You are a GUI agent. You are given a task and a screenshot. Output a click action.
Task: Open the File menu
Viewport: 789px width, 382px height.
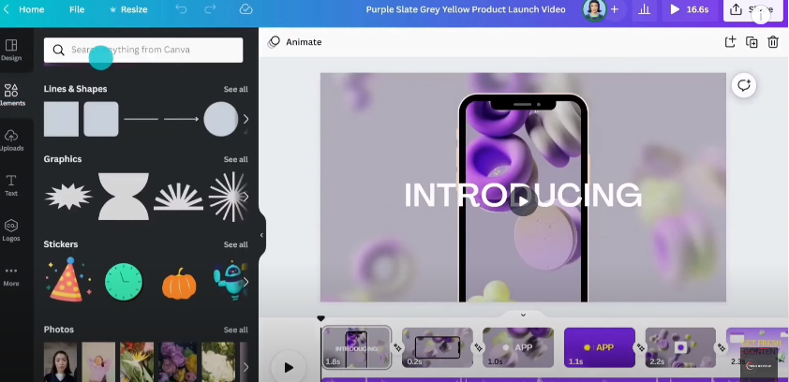pos(77,9)
